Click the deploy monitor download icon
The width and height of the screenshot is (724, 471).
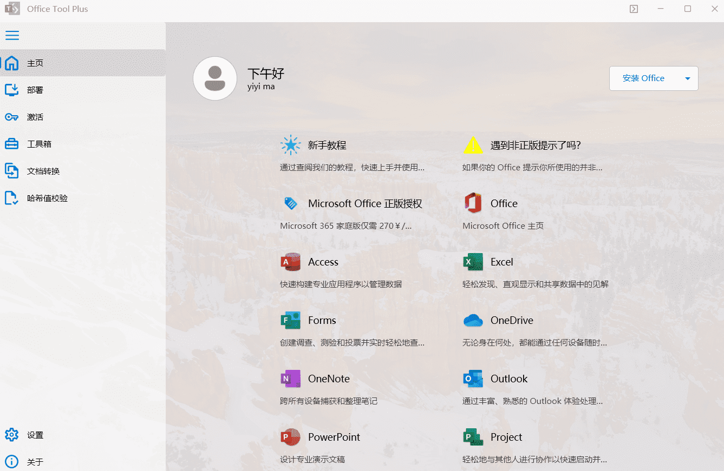[x=12, y=90]
